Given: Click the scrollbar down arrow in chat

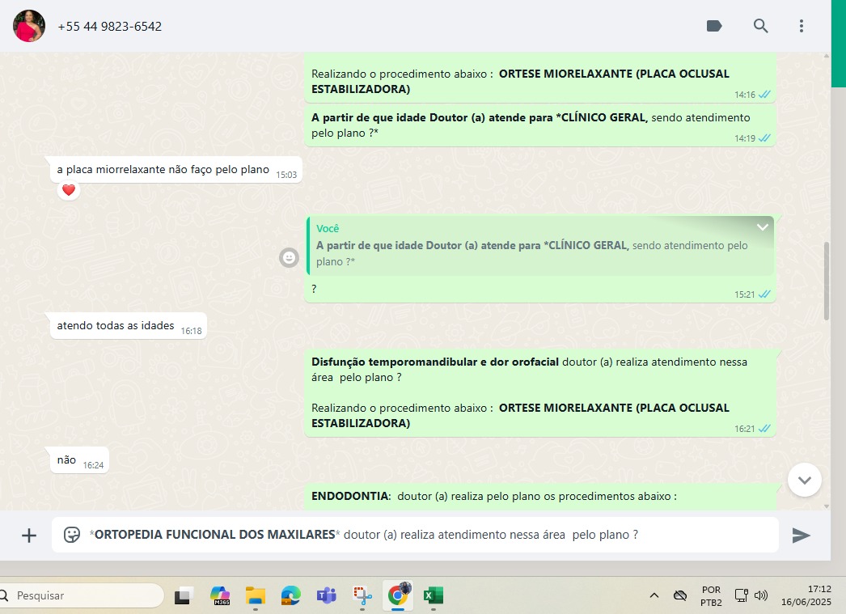Looking at the screenshot, I should 827,506.
